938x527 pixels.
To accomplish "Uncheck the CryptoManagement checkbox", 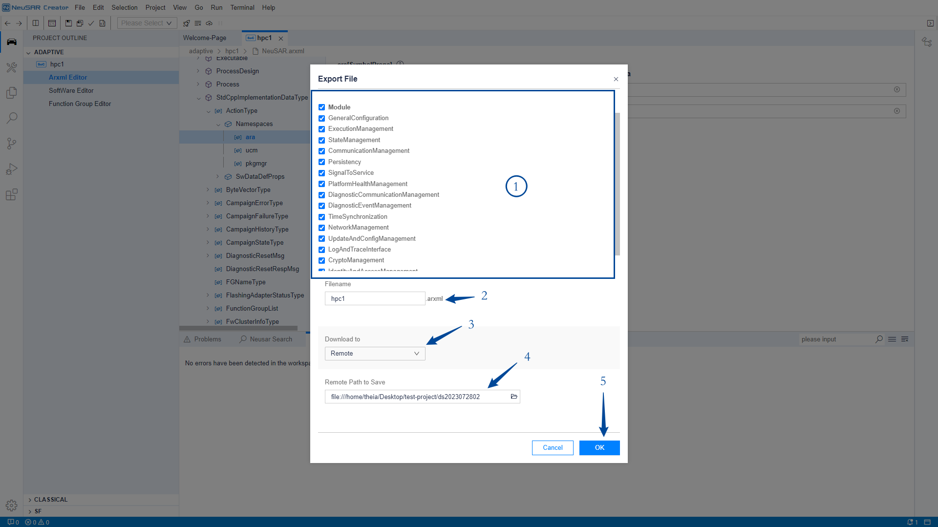I will tap(321, 260).
